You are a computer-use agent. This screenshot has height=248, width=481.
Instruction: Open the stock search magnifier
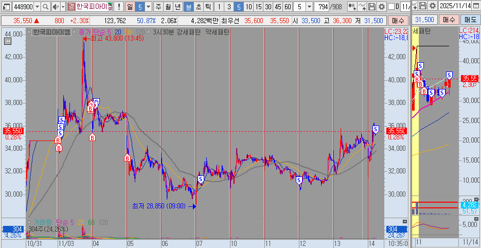coord(45,7)
